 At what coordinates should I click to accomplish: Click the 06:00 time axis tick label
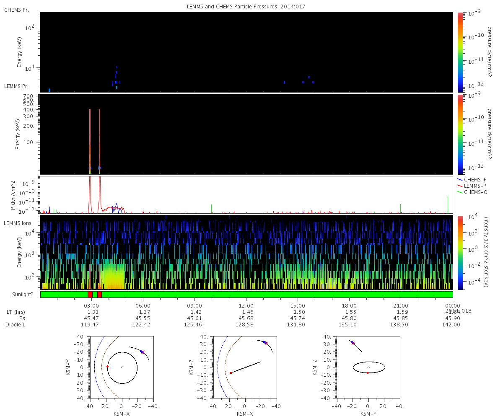(143, 306)
